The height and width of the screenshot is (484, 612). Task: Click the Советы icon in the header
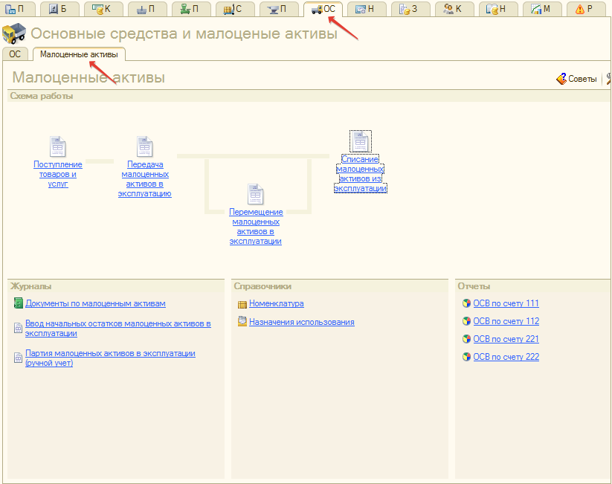562,79
